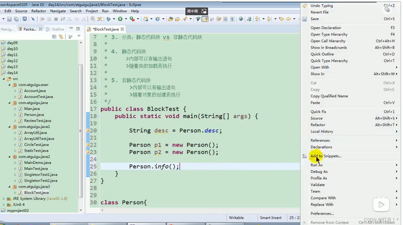
Task: Open the Navigate menu
Action: (58, 11)
